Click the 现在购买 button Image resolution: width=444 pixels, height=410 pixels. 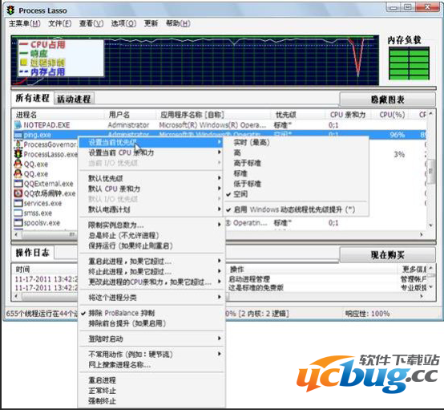[x=387, y=255]
